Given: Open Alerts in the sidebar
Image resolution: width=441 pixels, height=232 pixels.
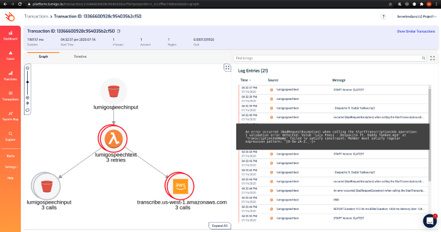Looking at the screenshot, I should (11, 156).
